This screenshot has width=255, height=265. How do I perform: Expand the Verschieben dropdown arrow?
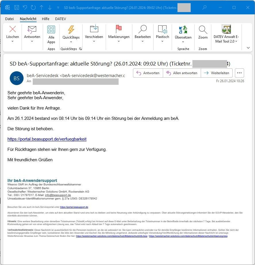click(x=94, y=41)
